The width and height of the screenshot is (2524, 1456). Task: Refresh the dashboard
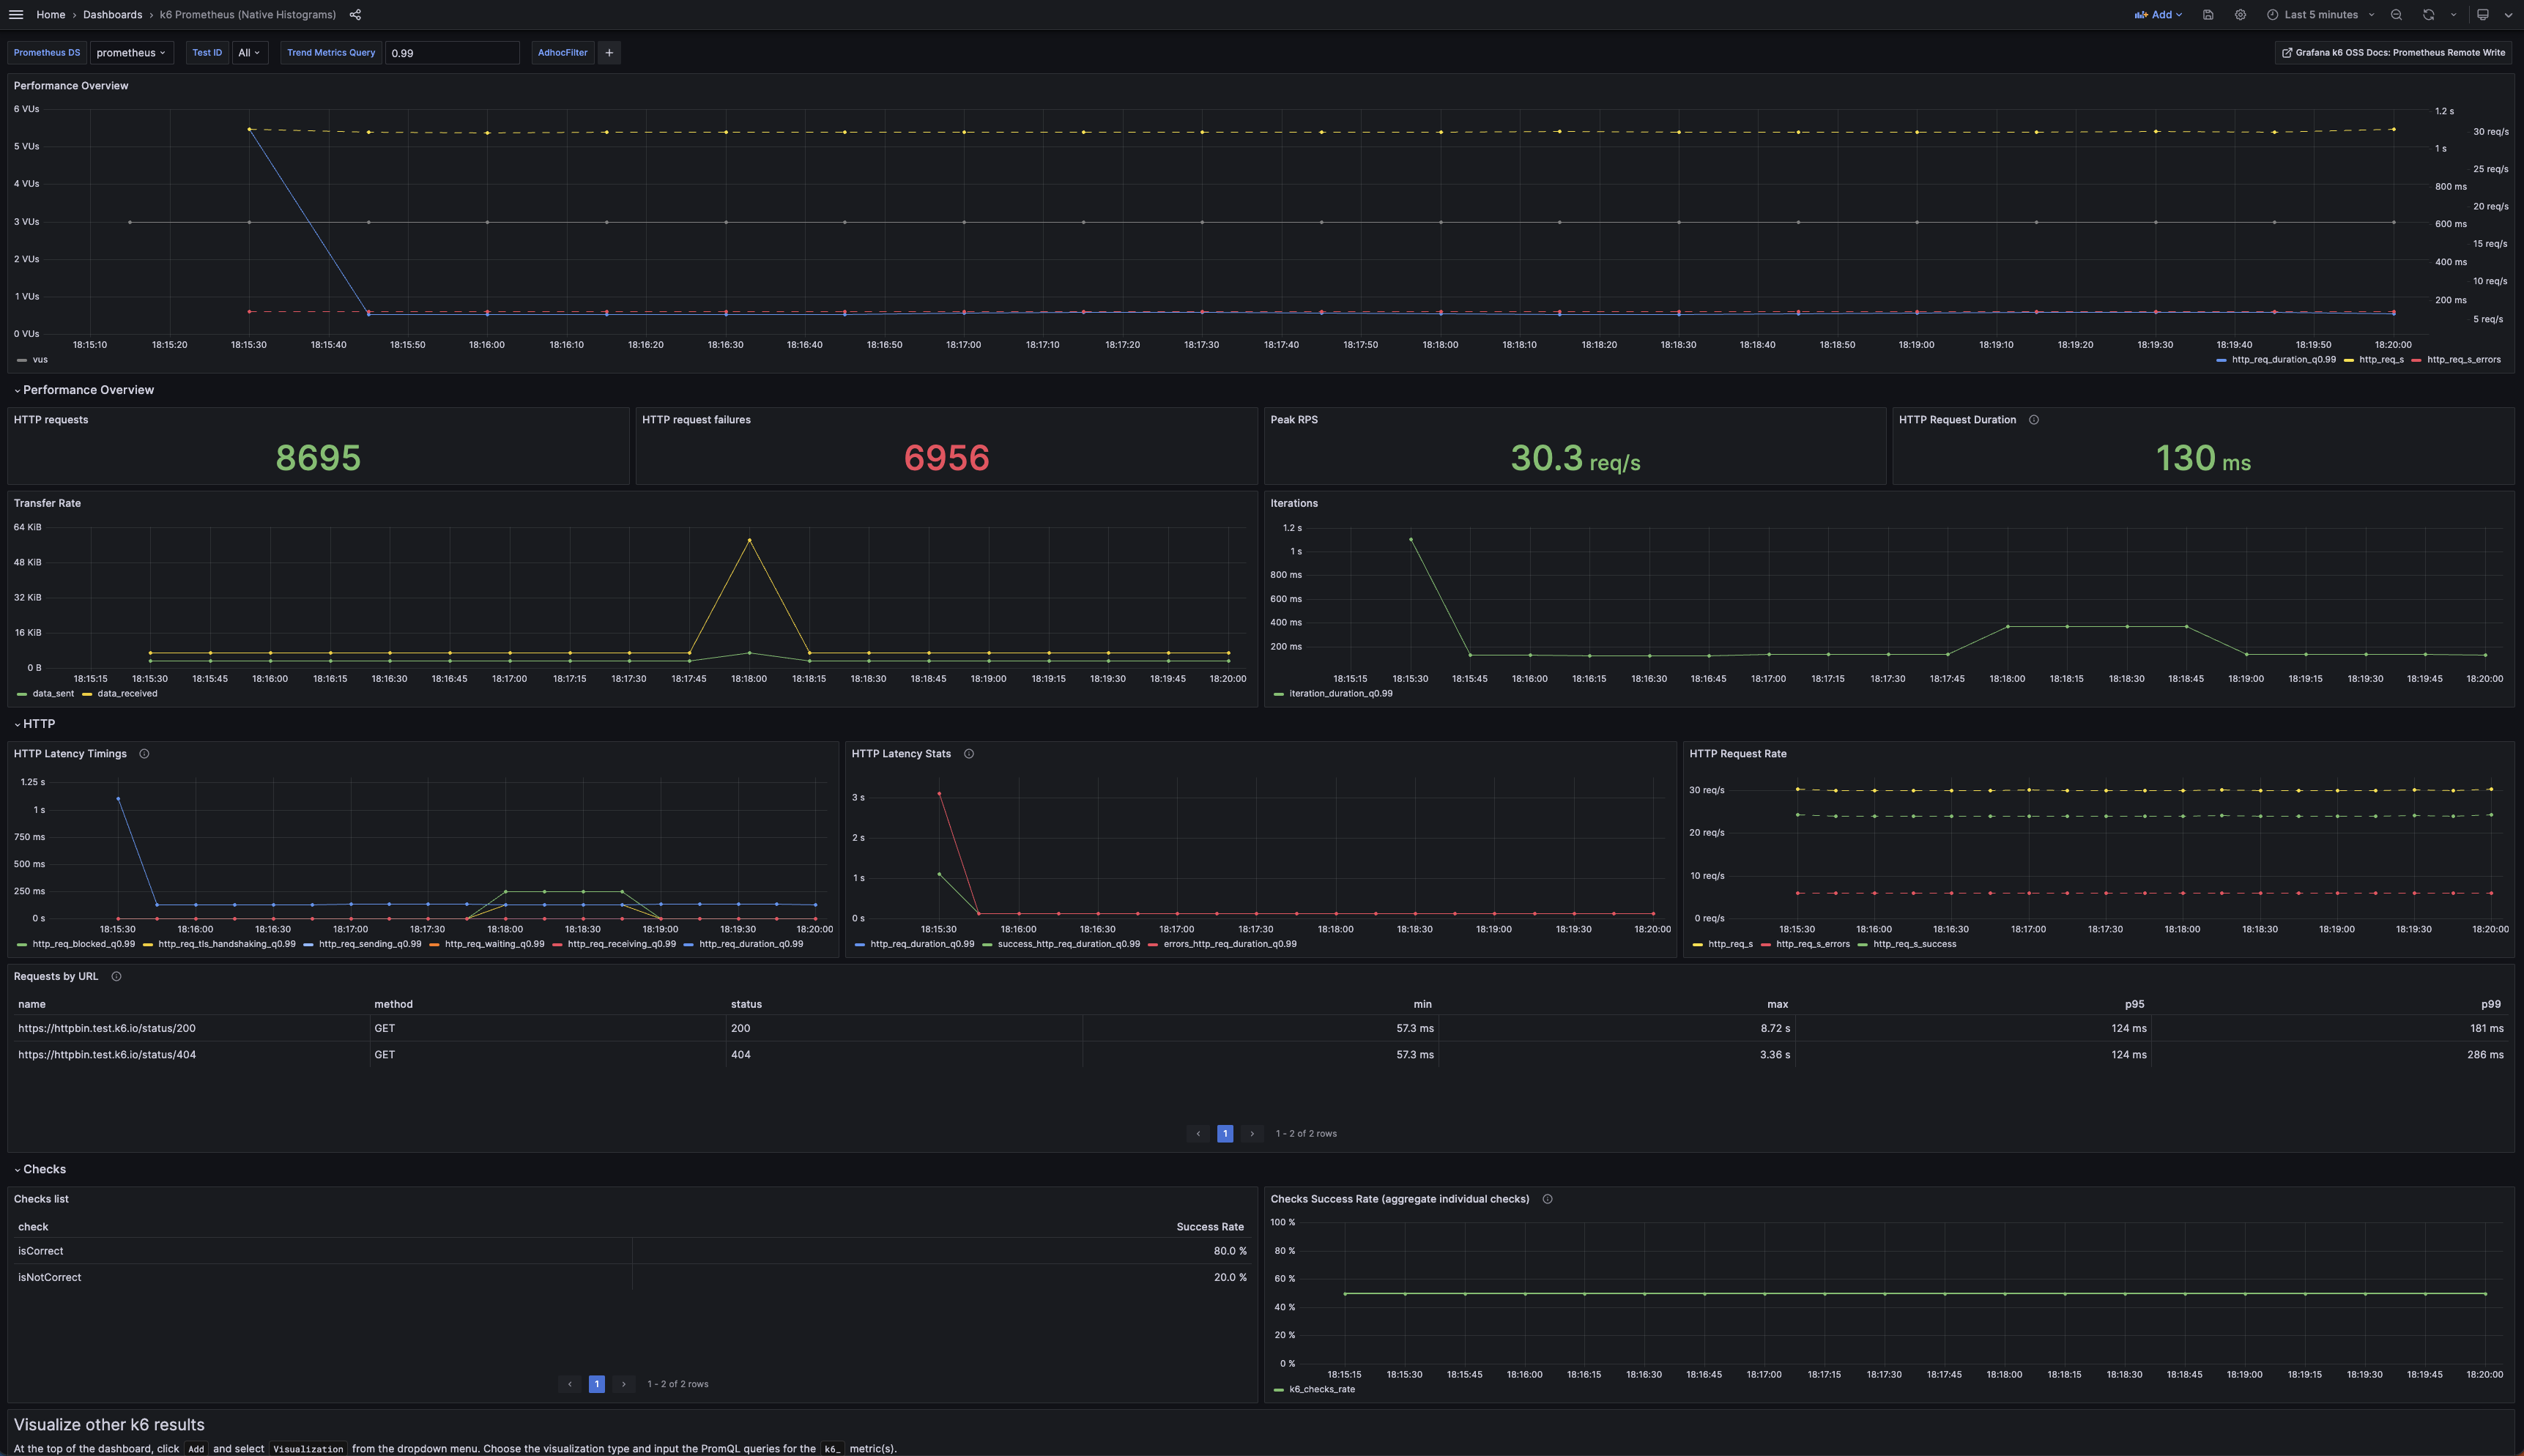point(2428,15)
